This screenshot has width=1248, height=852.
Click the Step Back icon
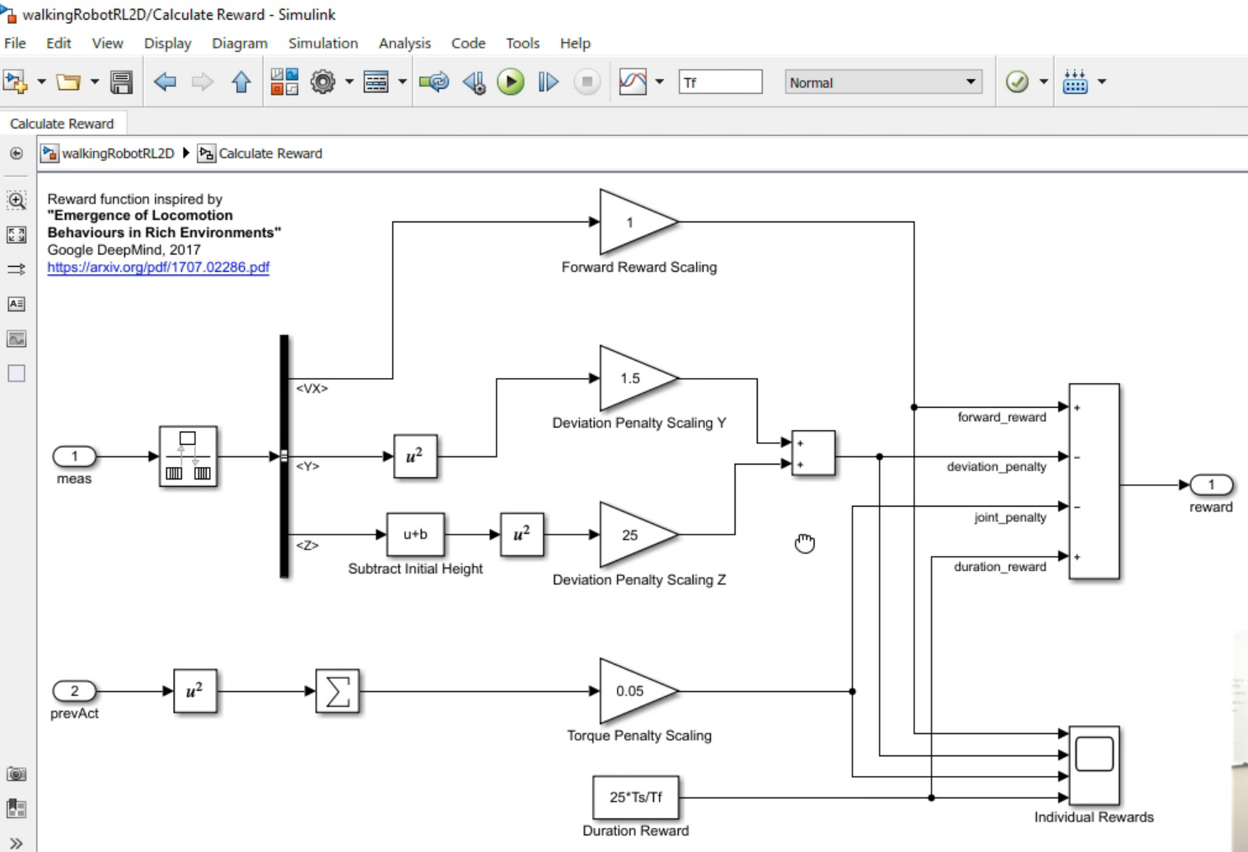click(x=474, y=82)
